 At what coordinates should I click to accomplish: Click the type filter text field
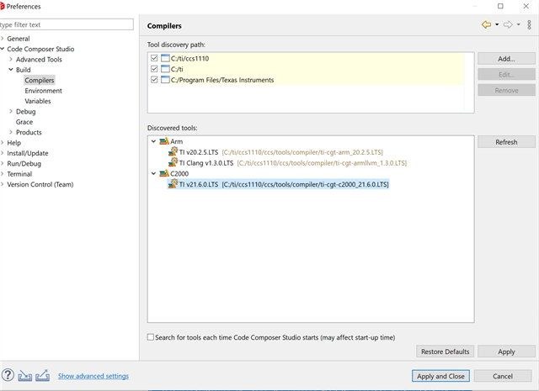(67, 24)
